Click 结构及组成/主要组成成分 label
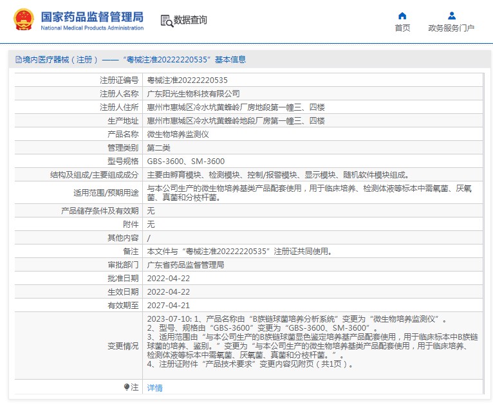Image resolution: width=493 pixels, height=406 pixels. pos(95,175)
